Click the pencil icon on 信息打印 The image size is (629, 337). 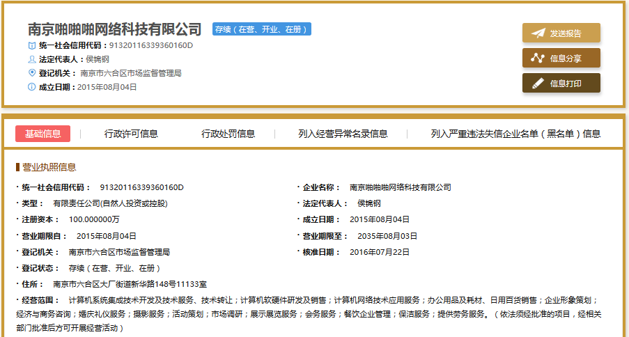coord(538,84)
